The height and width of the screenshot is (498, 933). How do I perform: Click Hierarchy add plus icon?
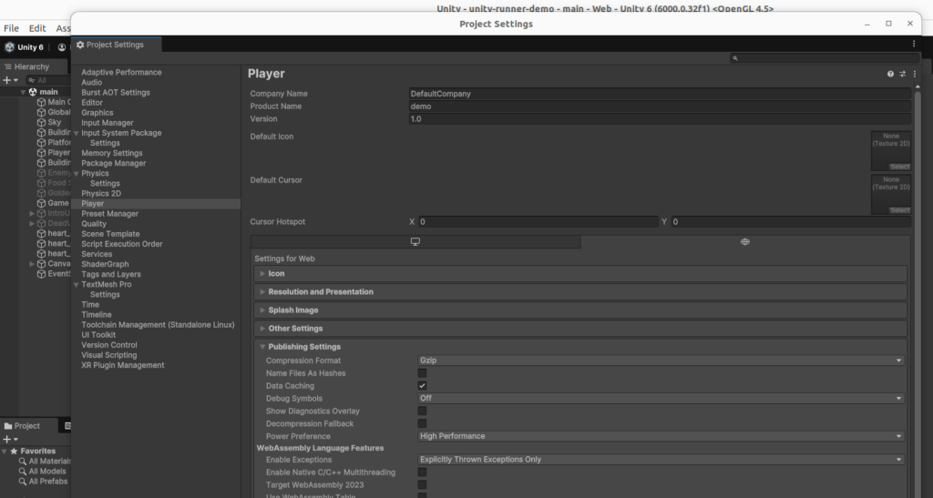pos(7,80)
